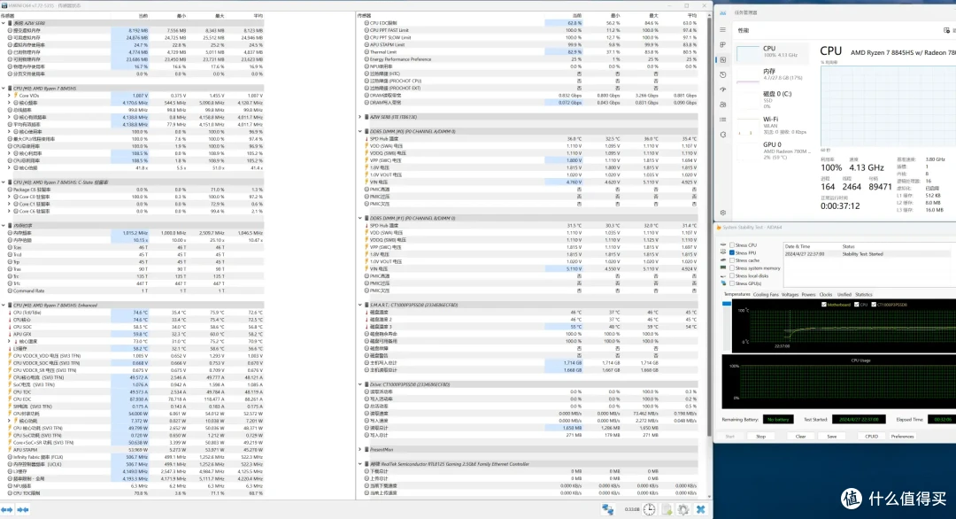
Task: Select Task Manager Performance page icon
Action: [x=722, y=59]
